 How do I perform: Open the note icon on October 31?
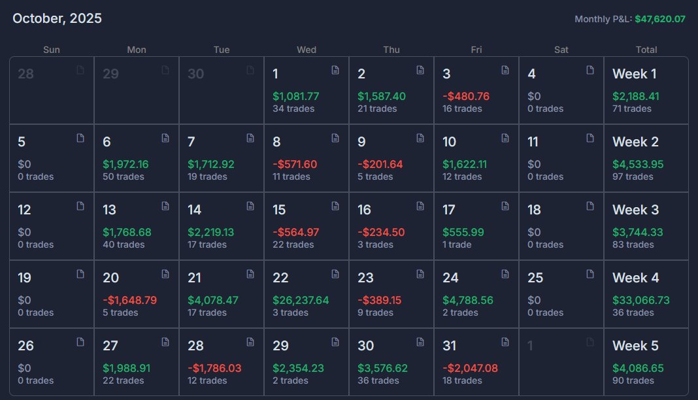click(505, 342)
